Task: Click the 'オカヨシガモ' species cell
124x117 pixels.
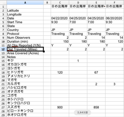Action: coord(25,65)
